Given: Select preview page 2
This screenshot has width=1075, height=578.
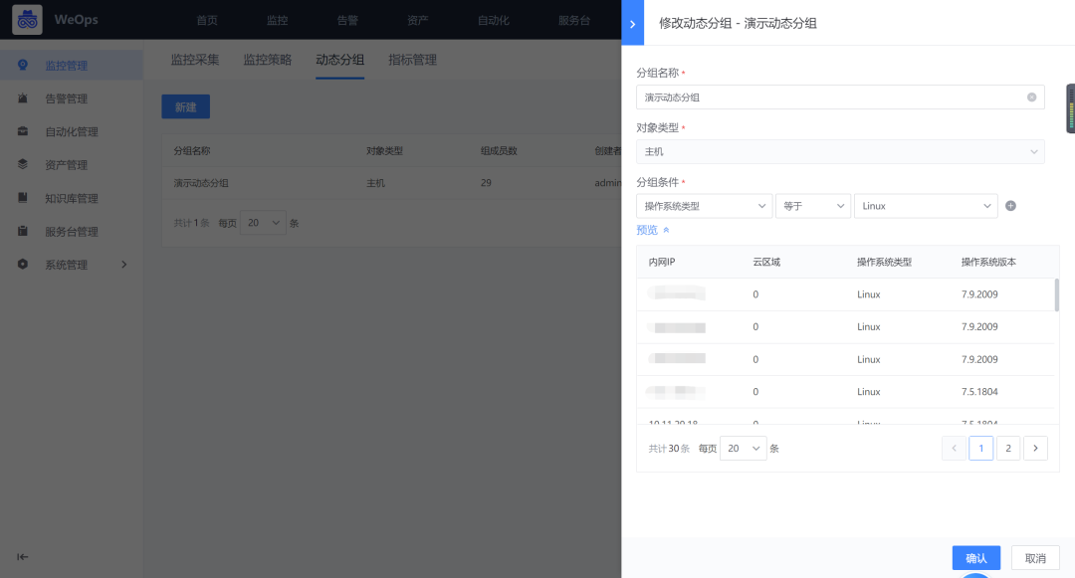Looking at the screenshot, I should pyautogui.click(x=1007, y=448).
